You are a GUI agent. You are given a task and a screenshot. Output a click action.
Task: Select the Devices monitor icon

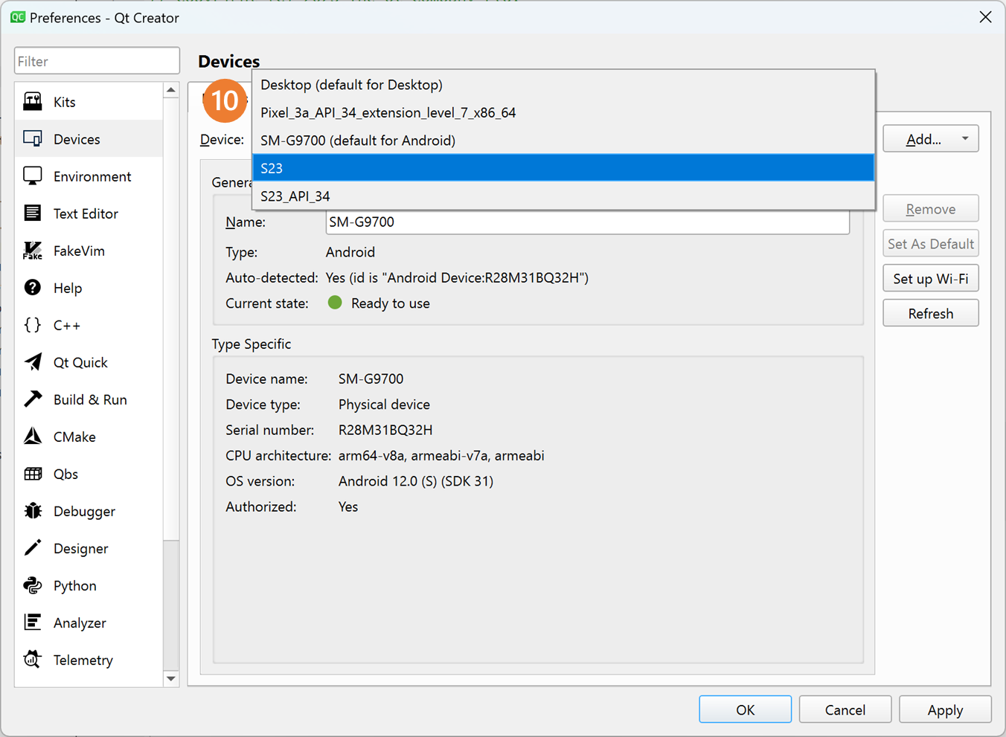pos(33,138)
